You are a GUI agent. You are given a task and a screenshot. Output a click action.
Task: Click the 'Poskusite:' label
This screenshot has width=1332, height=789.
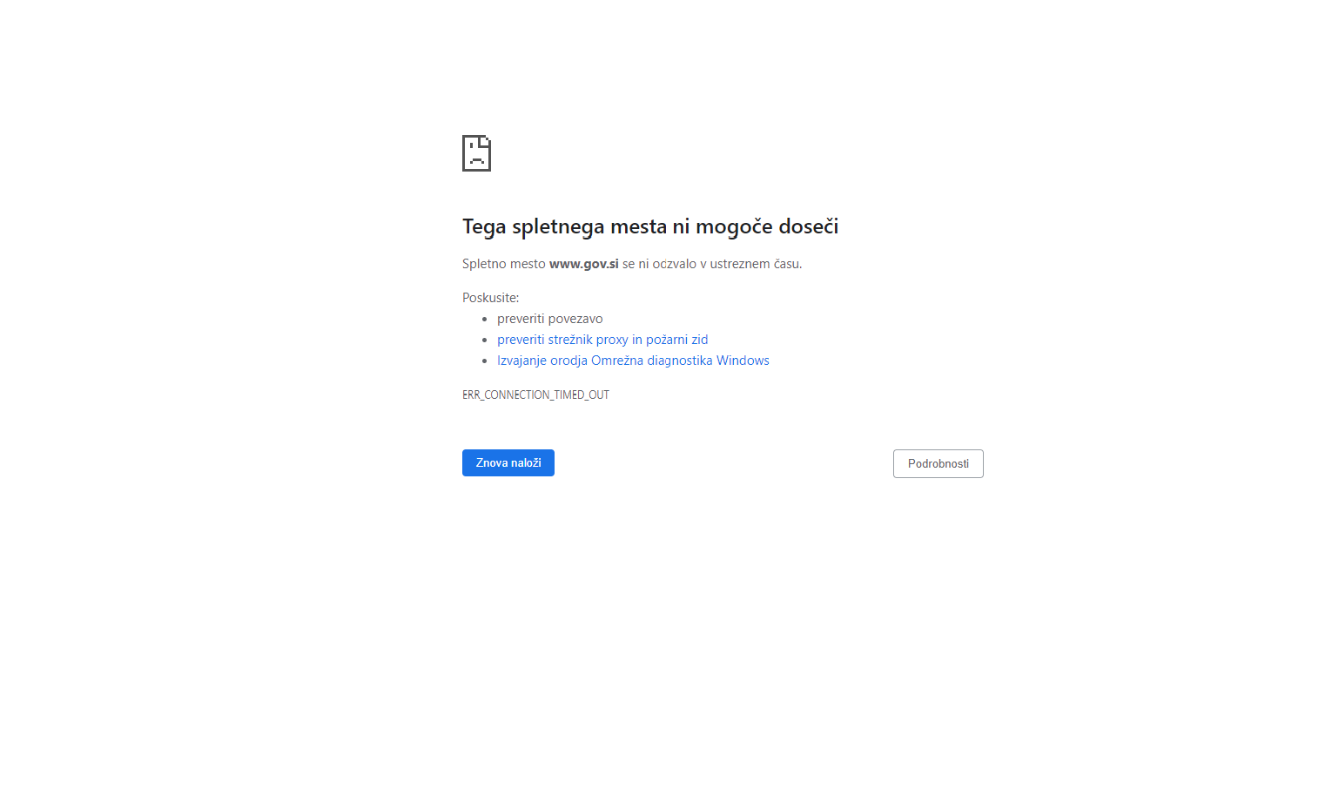pos(490,298)
